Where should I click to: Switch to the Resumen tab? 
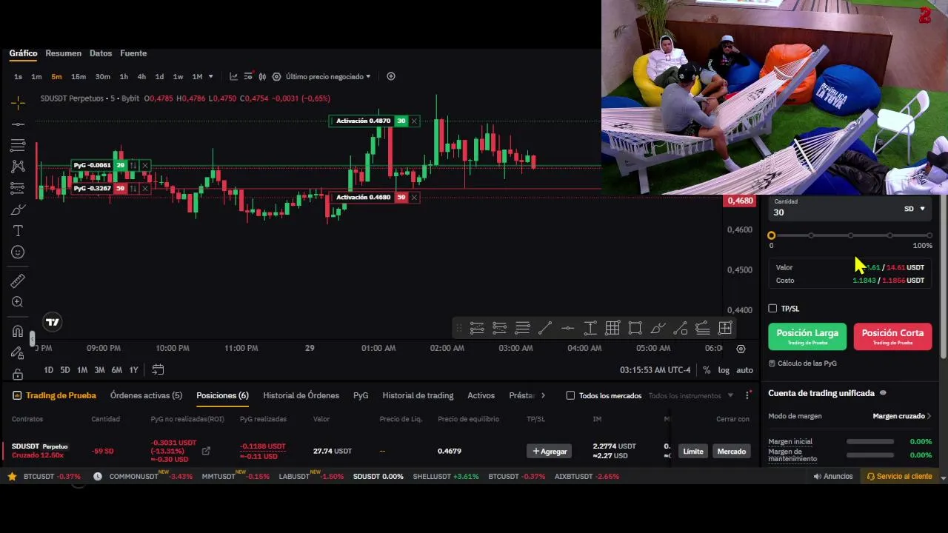tap(63, 53)
